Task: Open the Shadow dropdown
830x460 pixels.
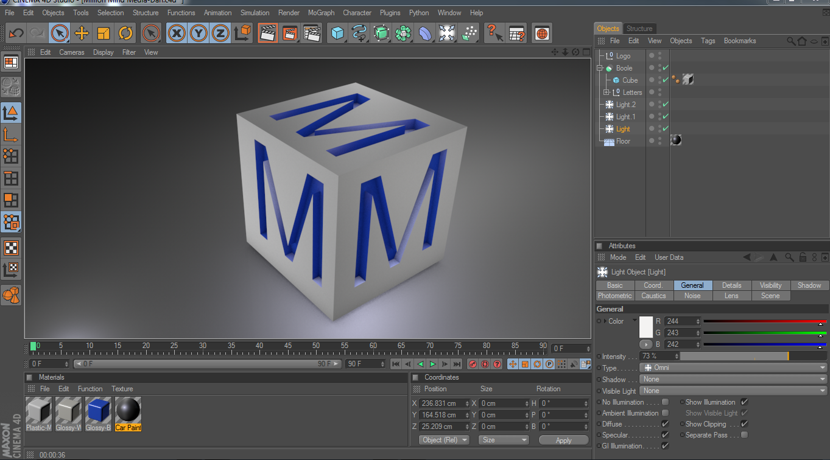Action: [x=733, y=380]
